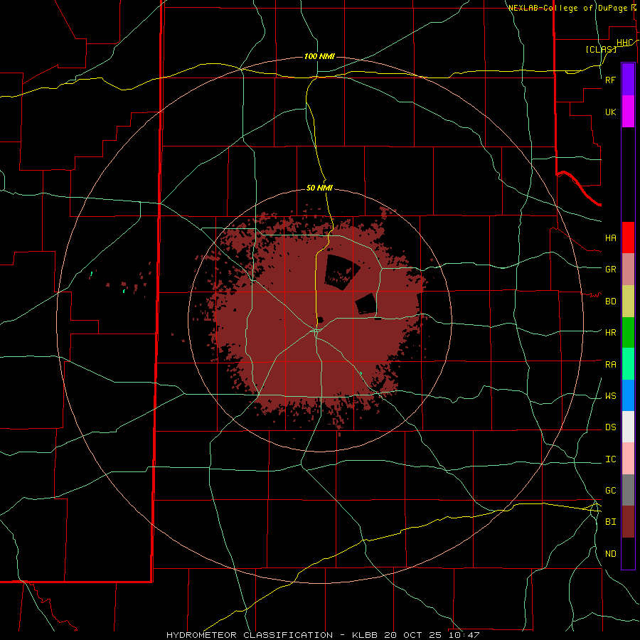Click the 100 NMI range ring label
The height and width of the screenshot is (640, 640).
[x=319, y=56]
